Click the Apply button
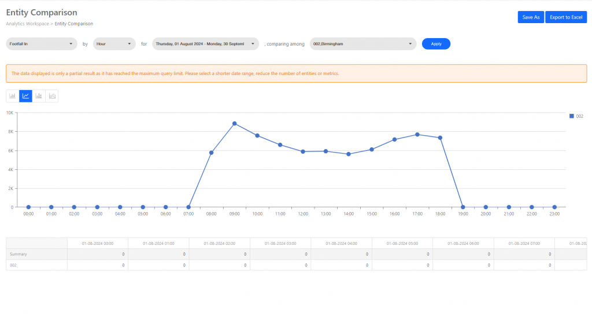 436,44
